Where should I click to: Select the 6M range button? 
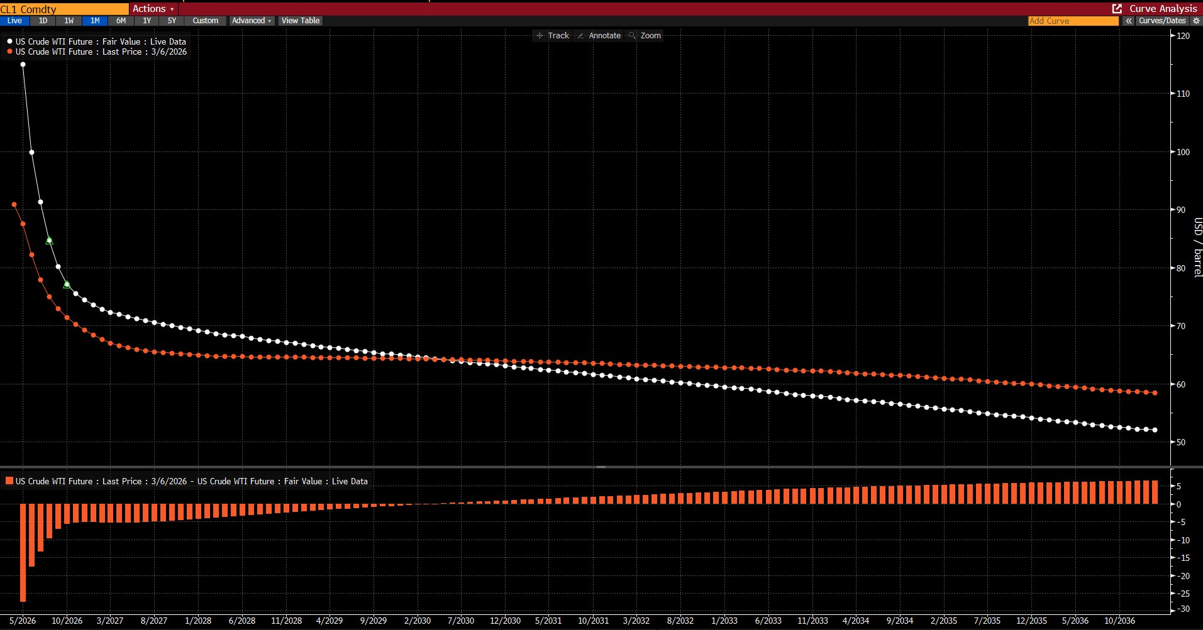pos(121,21)
